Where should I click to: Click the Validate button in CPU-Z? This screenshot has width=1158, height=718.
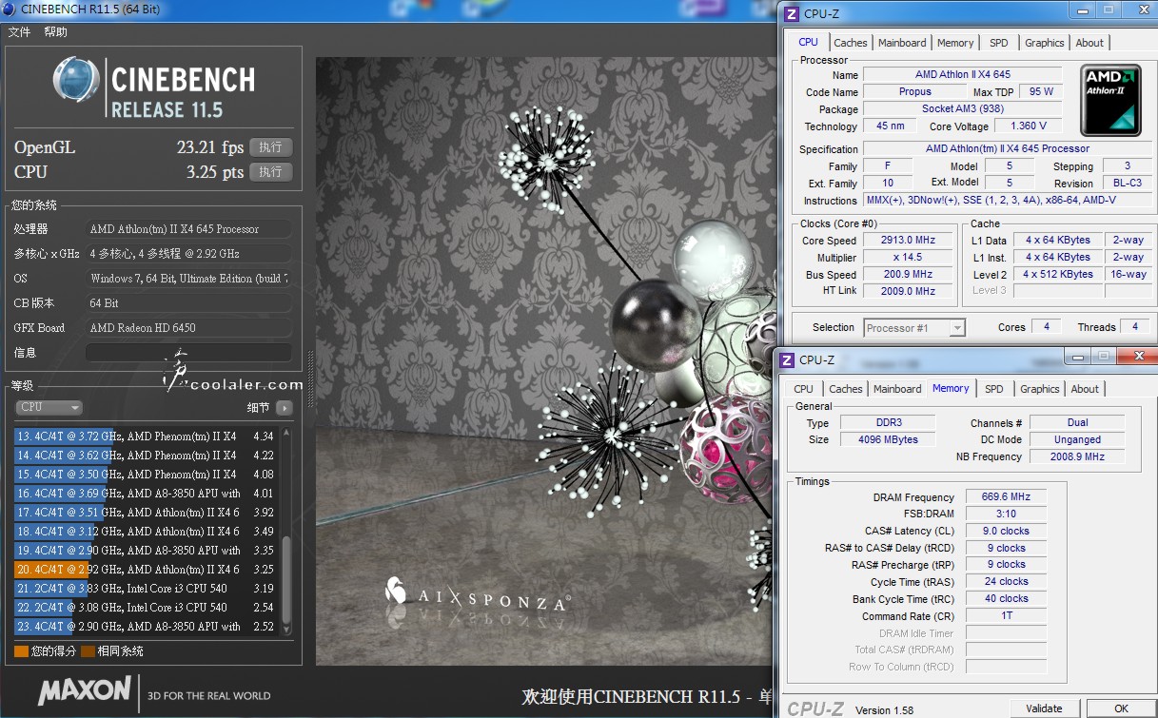click(x=1044, y=708)
